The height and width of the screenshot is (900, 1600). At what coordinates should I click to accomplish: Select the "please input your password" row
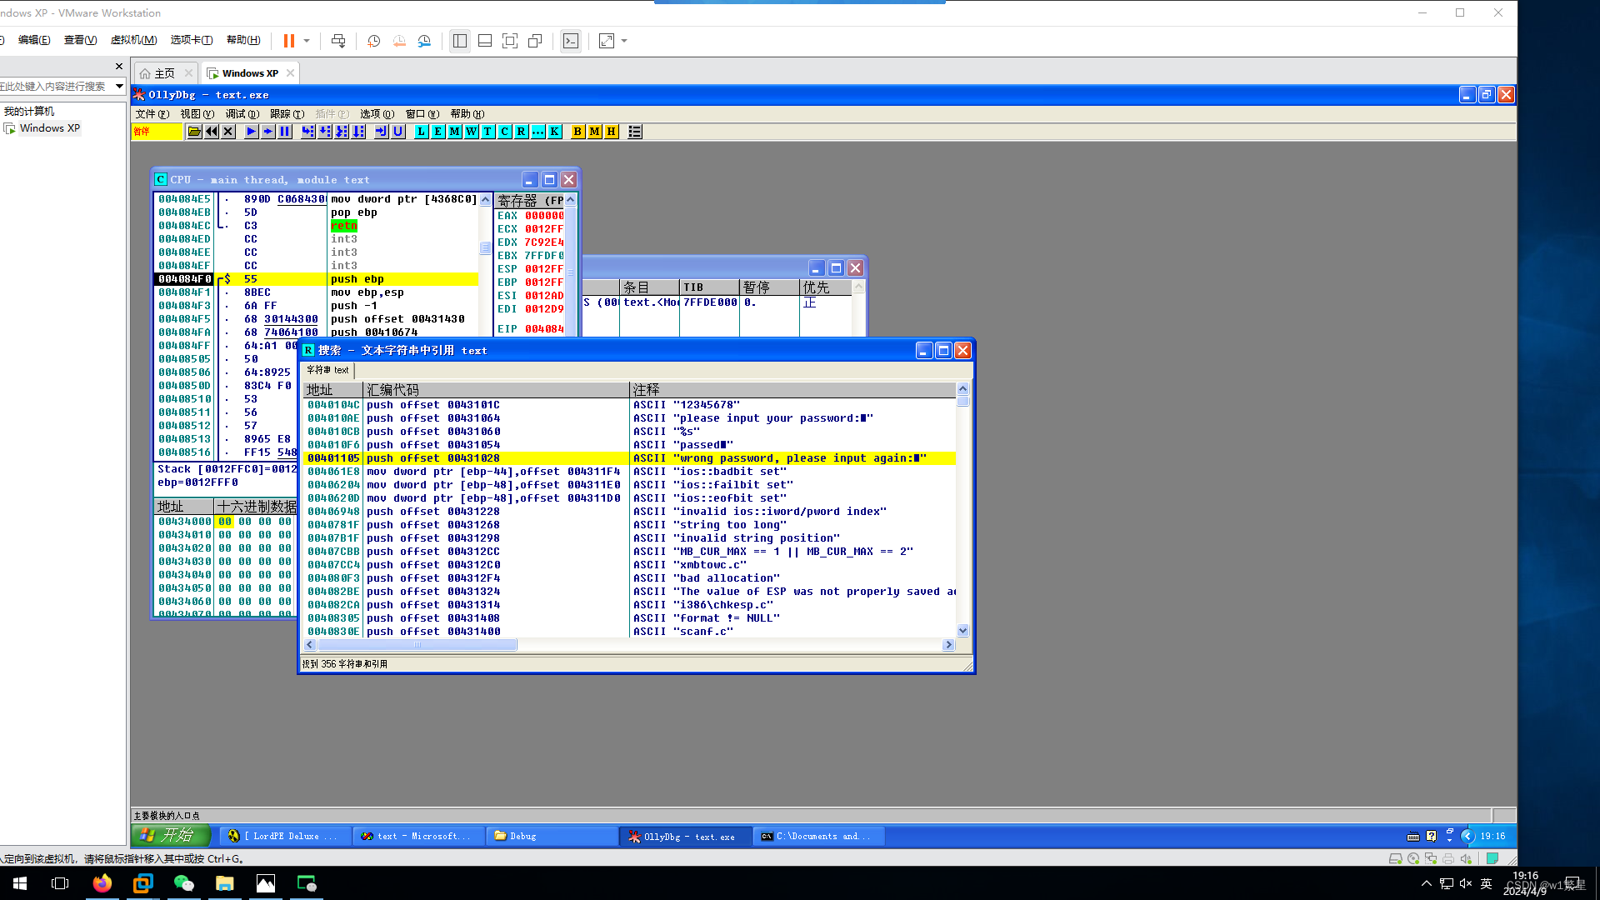pyautogui.click(x=629, y=418)
